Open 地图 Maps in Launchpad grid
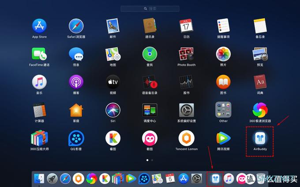The image size is (300, 187). pos(113,54)
